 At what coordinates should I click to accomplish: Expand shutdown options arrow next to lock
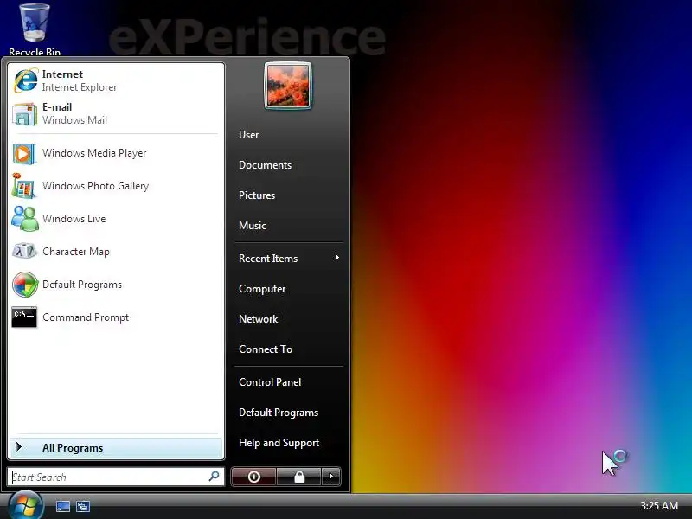(331, 477)
